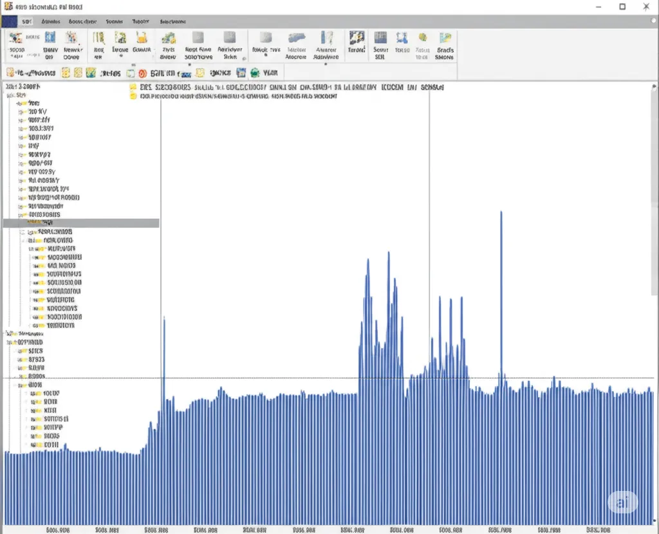The width and height of the screenshot is (659, 534).
Task: Open the Tvpotrr menu tab
Action: pos(140,21)
